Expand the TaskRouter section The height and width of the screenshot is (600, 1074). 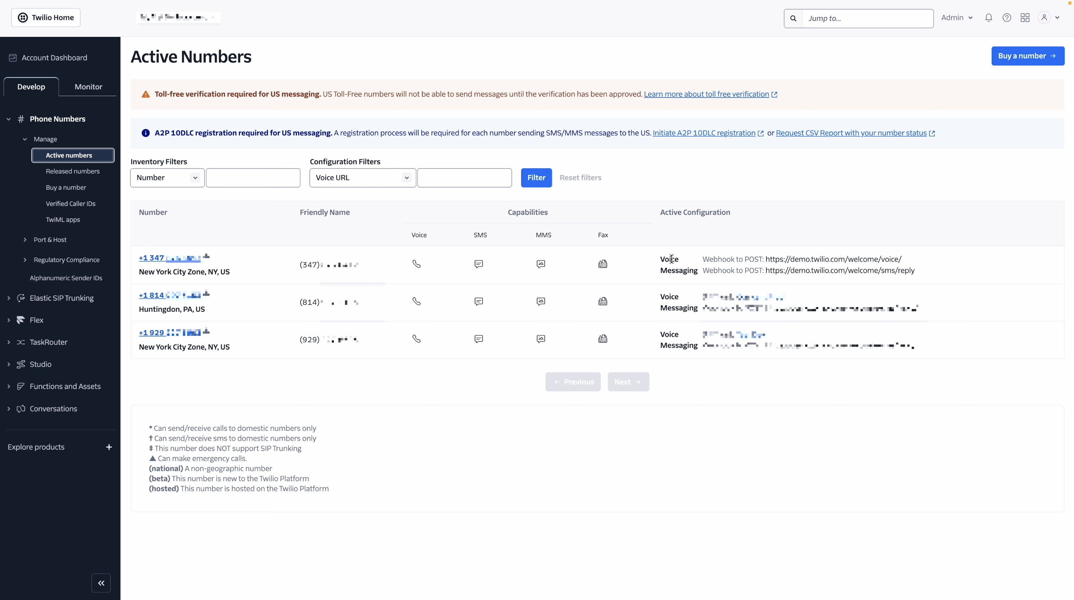point(9,342)
